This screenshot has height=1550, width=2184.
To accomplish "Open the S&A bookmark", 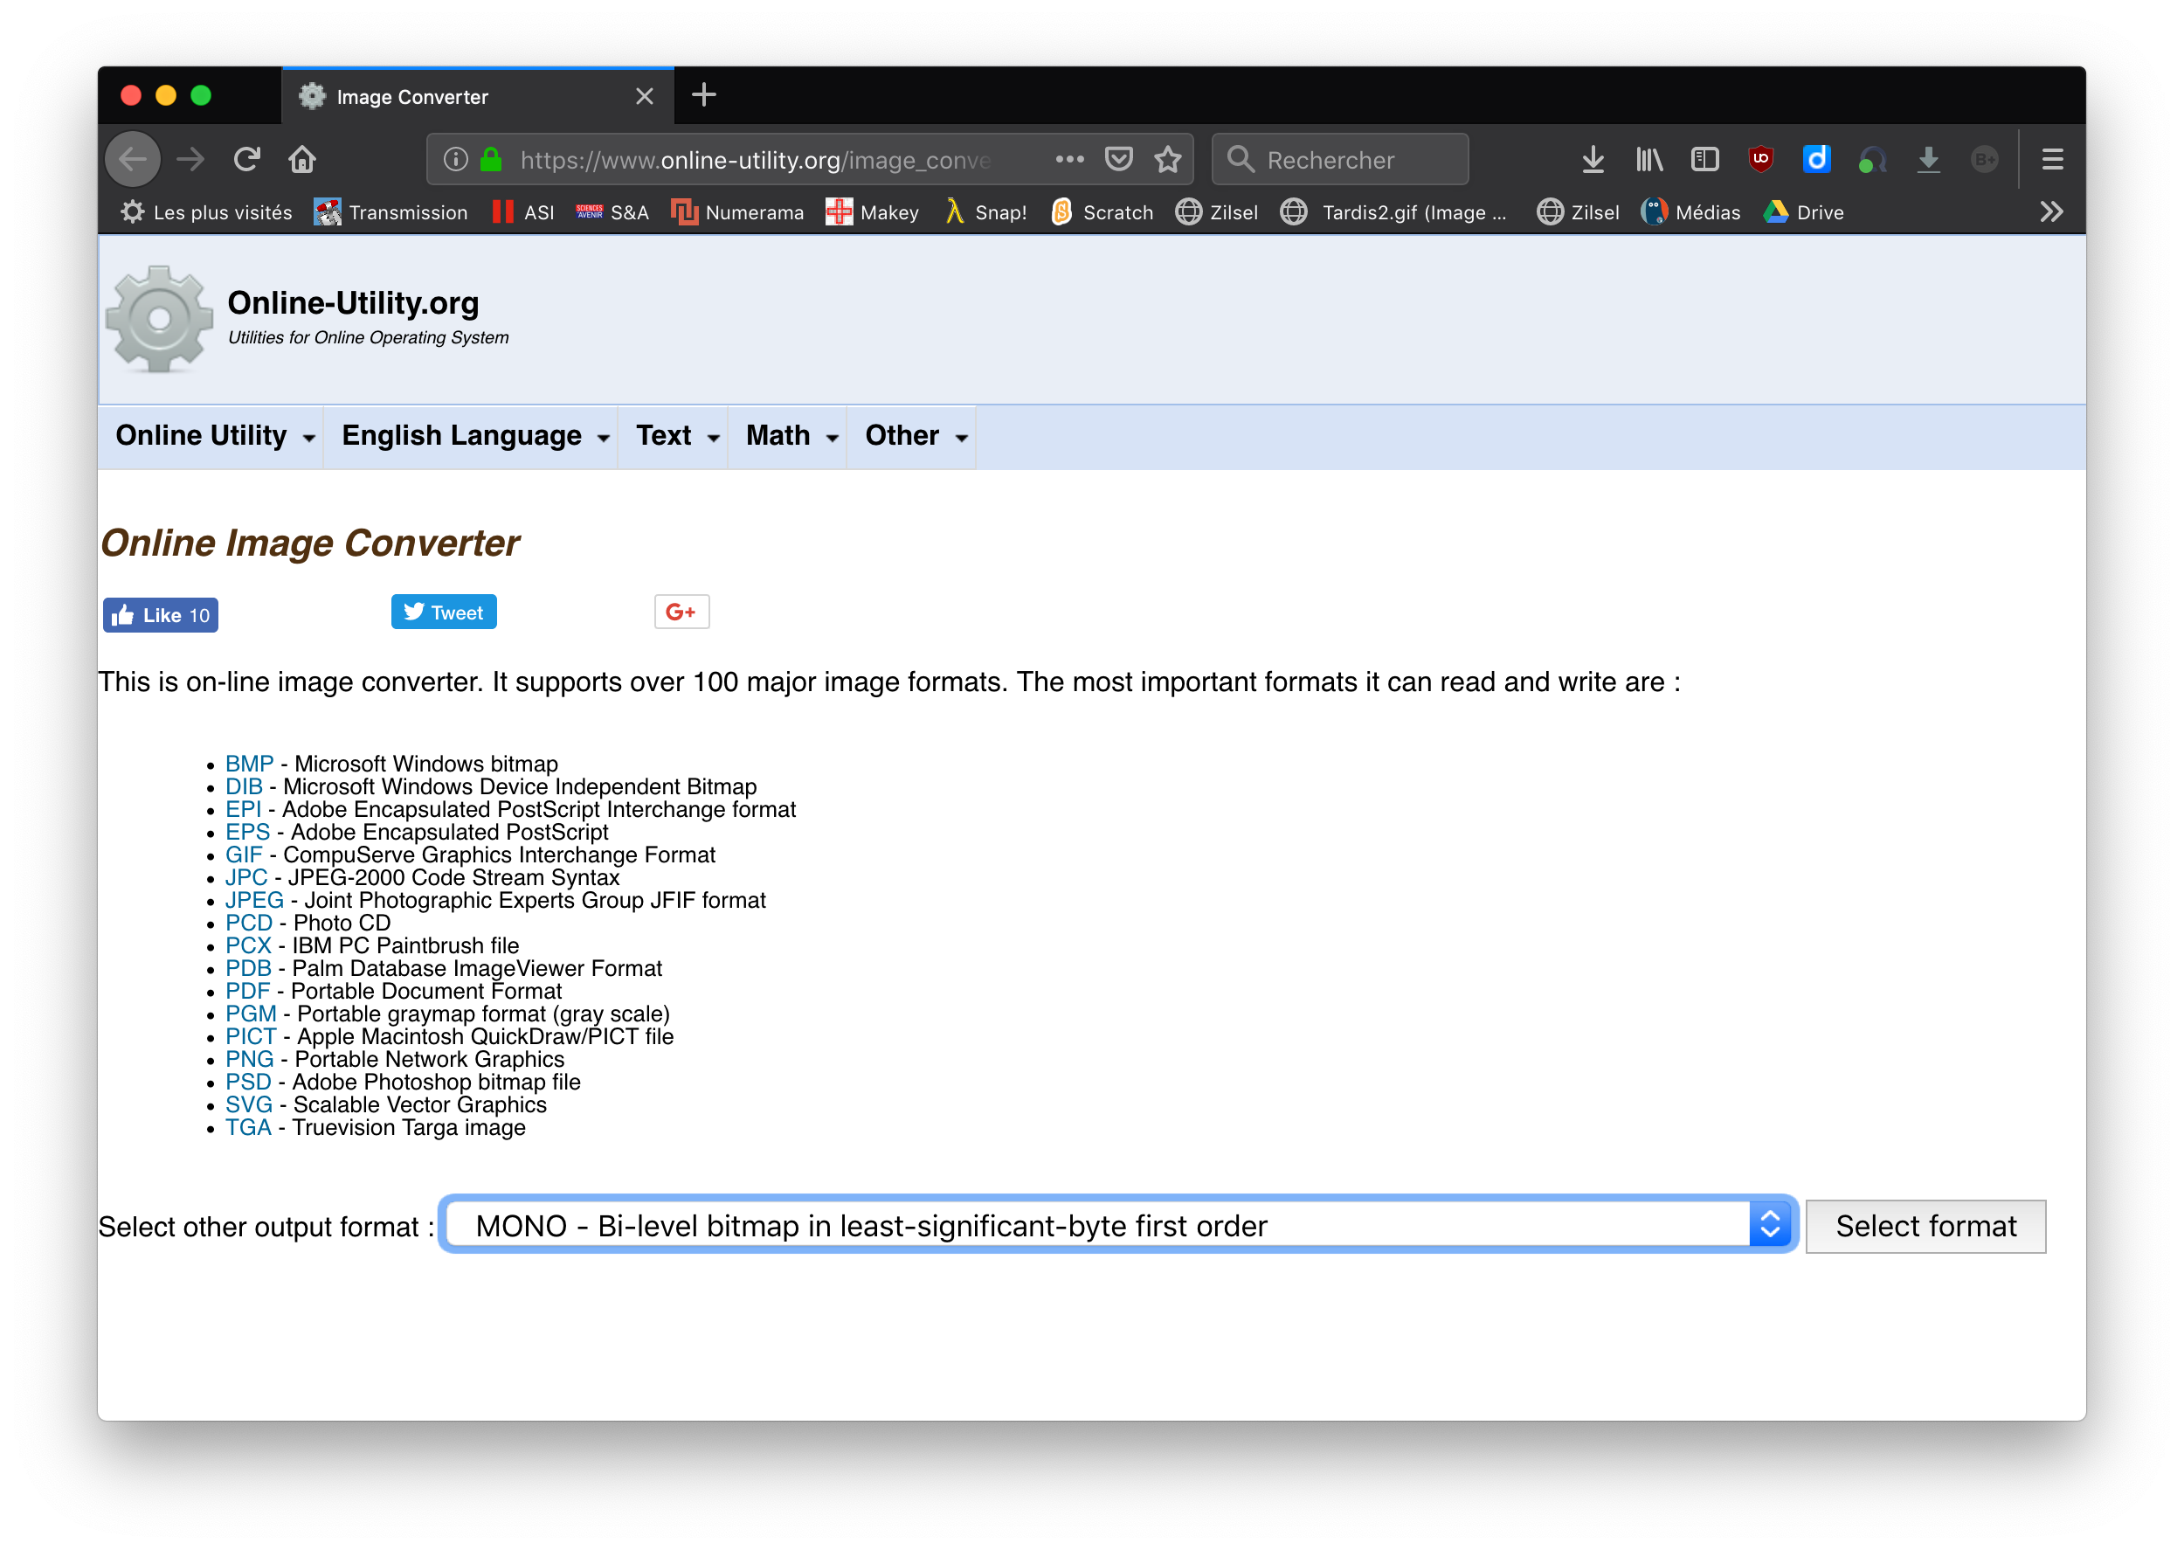I will tap(612, 212).
